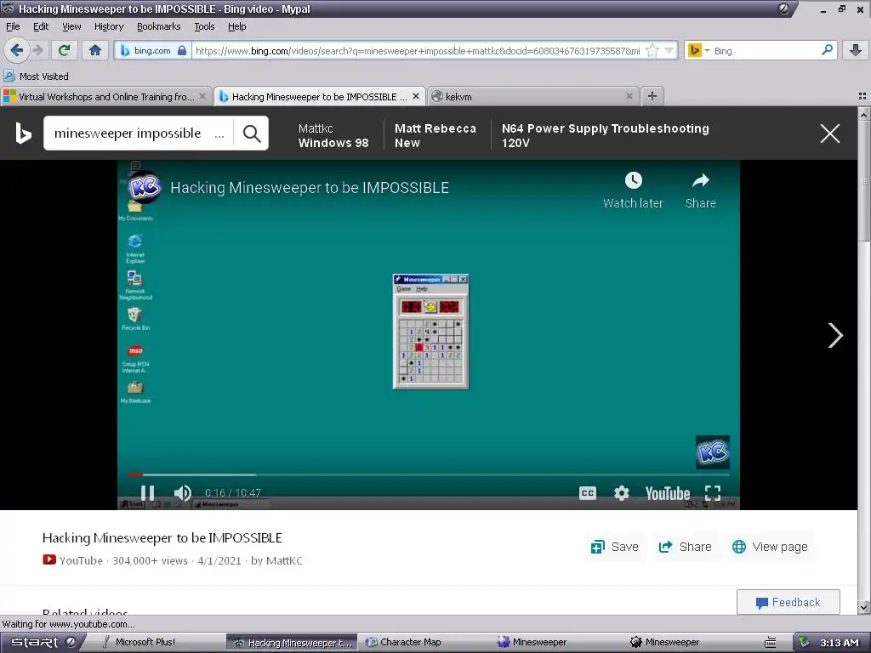Open the browser downloads arrow icon

tap(856, 50)
